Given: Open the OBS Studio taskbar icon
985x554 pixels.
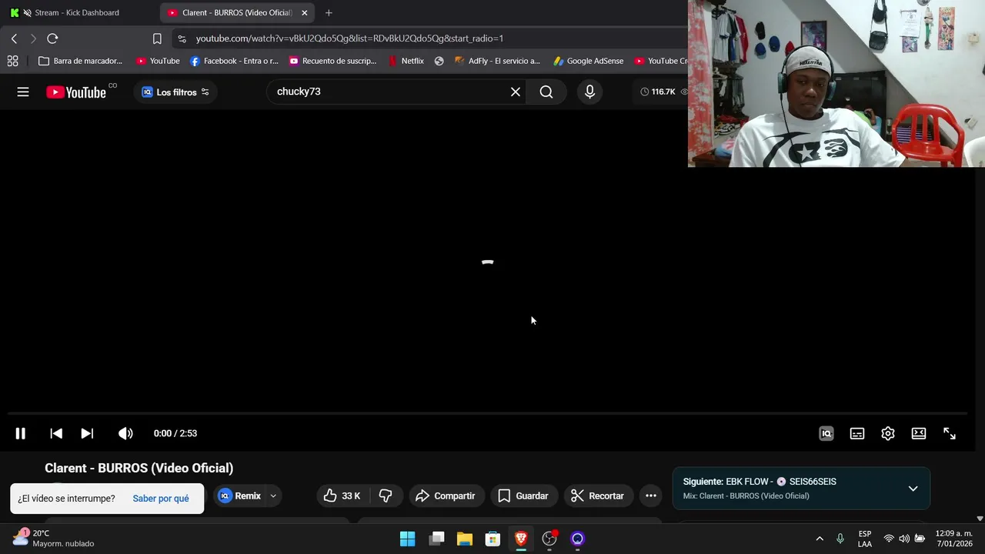Looking at the screenshot, I should [x=549, y=539].
